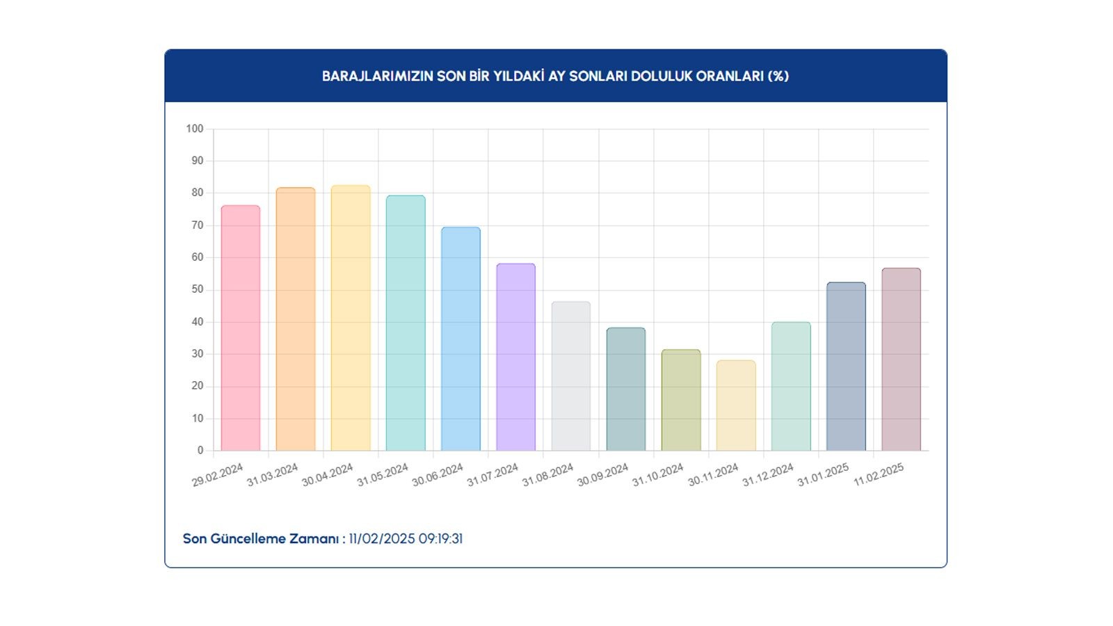
Task: Click the 50 value on the y-axis
Action: point(198,289)
